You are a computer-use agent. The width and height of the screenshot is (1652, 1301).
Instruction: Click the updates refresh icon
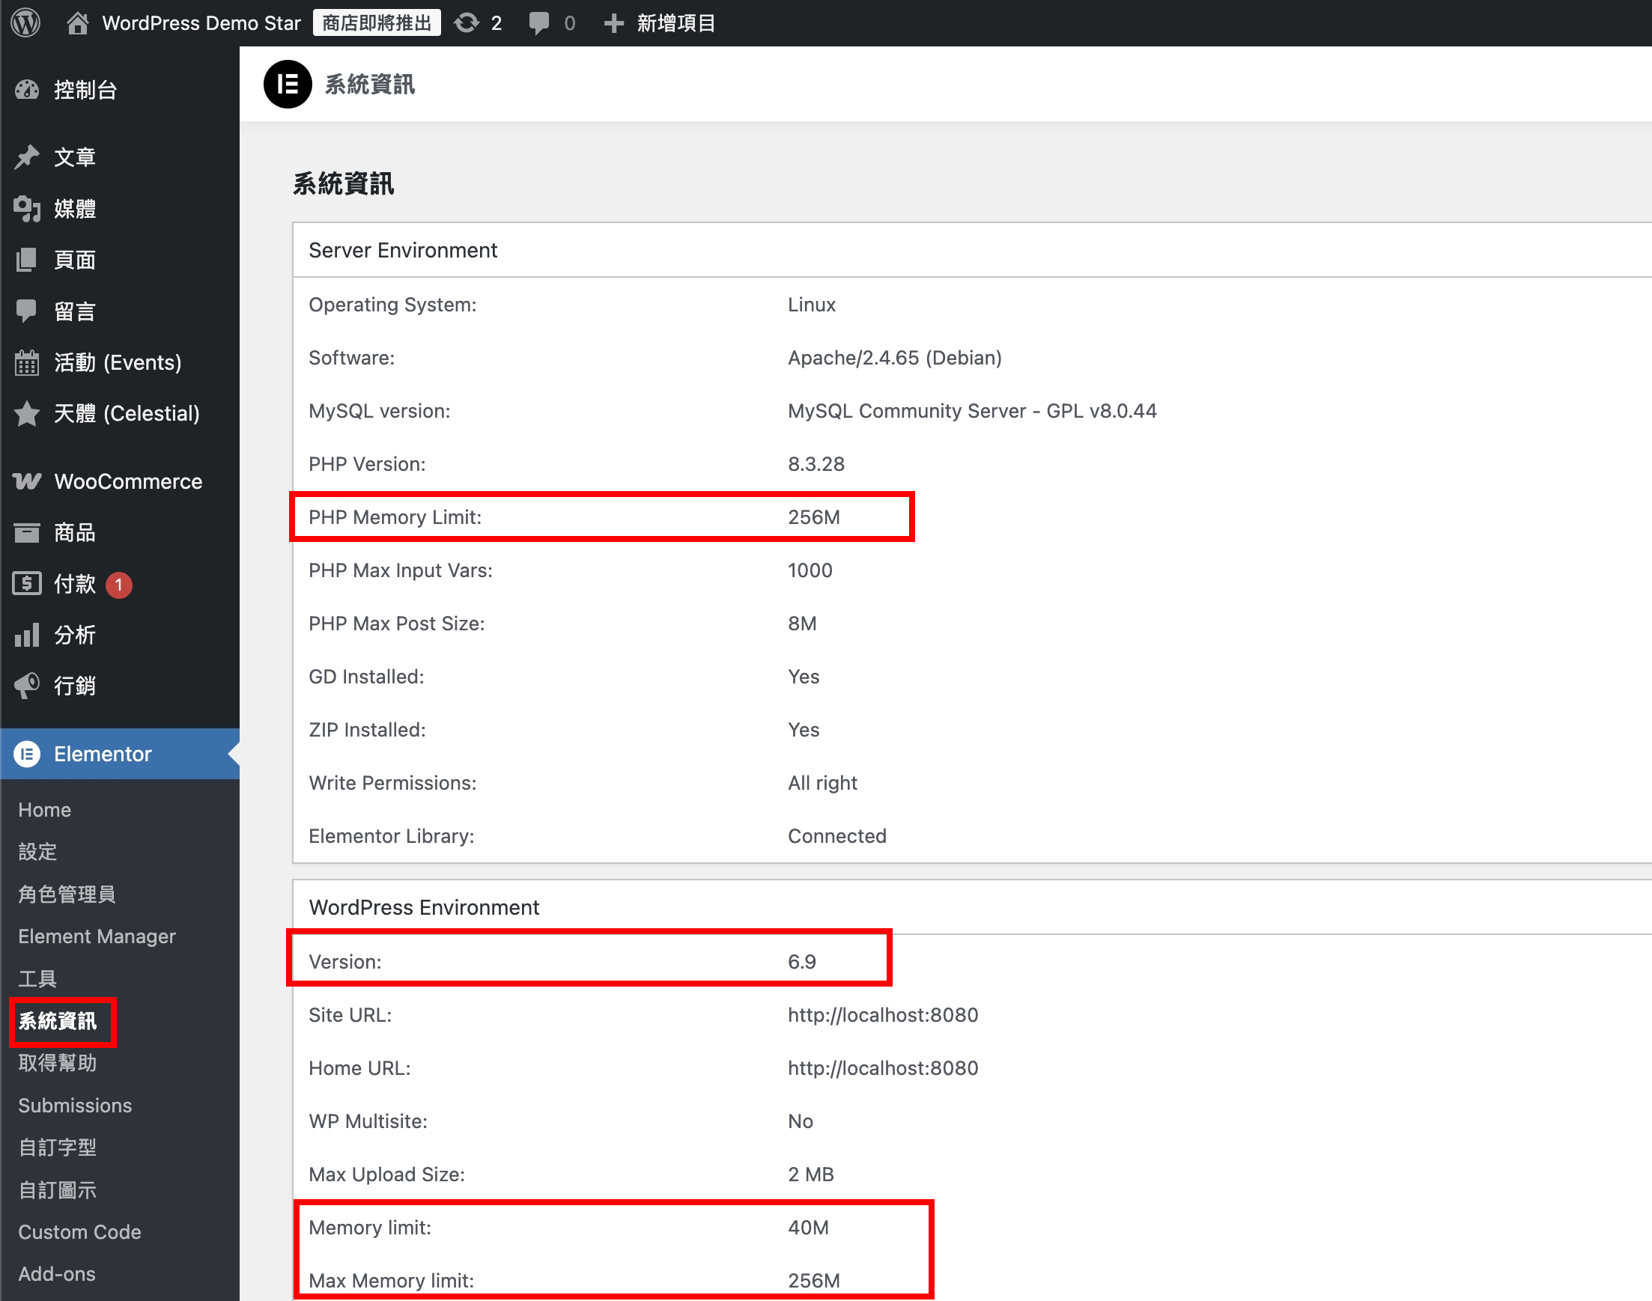pos(467,23)
